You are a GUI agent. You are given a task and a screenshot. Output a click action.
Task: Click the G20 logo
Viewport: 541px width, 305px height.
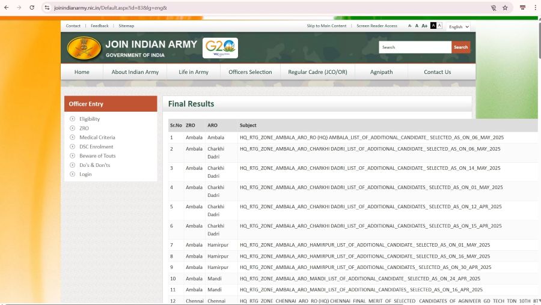220,48
